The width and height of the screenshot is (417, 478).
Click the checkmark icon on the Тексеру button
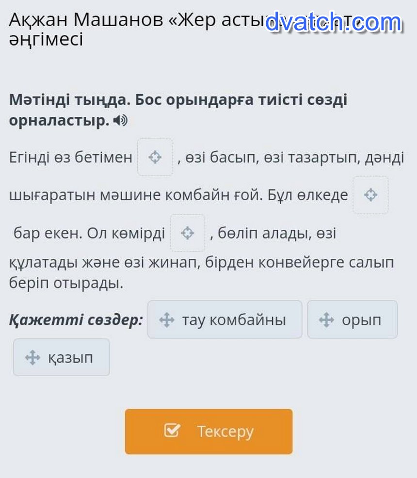(172, 430)
